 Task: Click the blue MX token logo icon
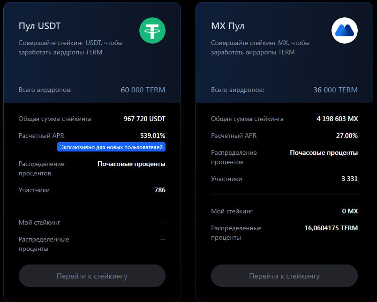(345, 31)
